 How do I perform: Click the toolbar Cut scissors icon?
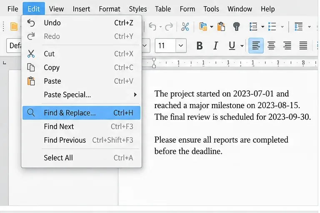coord(185,27)
